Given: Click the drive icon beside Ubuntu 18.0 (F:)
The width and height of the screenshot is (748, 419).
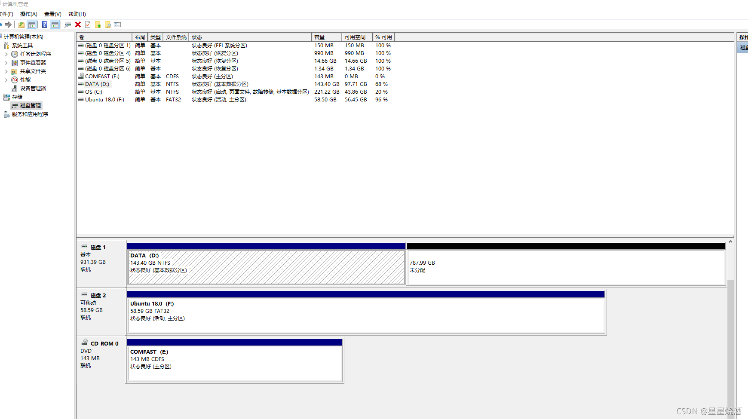Looking at the screenshot, I should pos(81,99).
